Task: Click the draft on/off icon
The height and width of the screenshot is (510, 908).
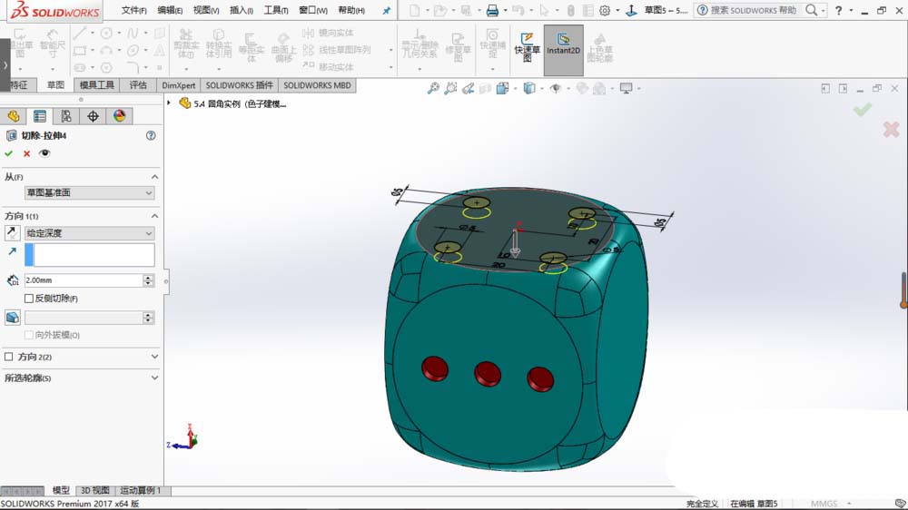Action: (12, 318)
